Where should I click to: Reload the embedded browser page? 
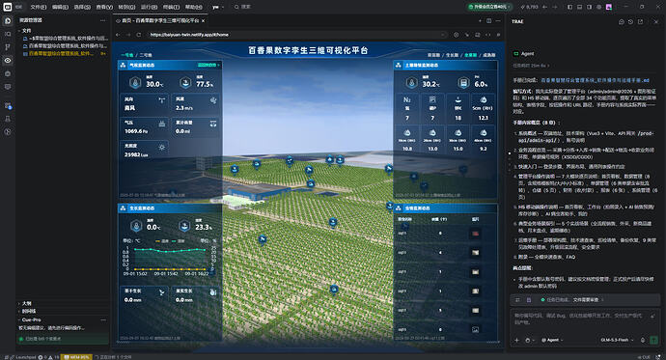coord(139,35)
